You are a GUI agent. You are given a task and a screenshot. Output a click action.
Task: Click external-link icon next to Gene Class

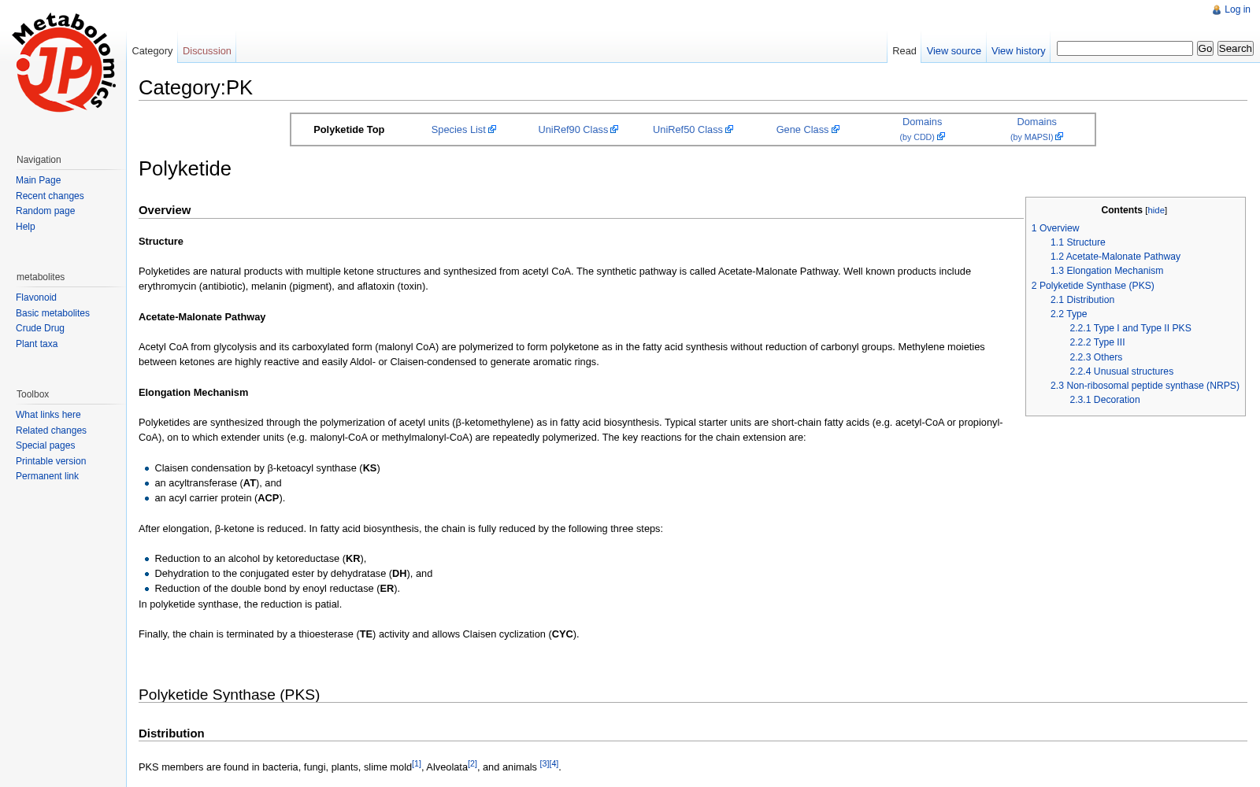836,129
